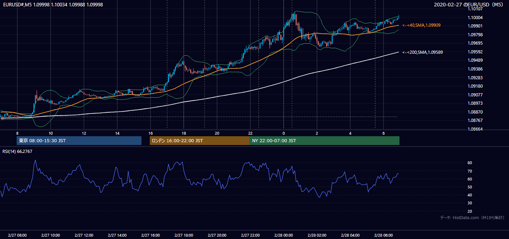Select the ロンドン 16:00-22:00 JST session bar

pos(200,141)
